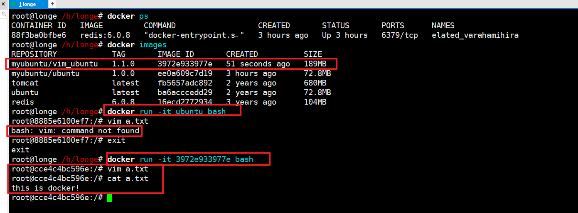Click the 'docker-entrypoint.s…' command value
This screenshot has width=578, height=213.
194,35
